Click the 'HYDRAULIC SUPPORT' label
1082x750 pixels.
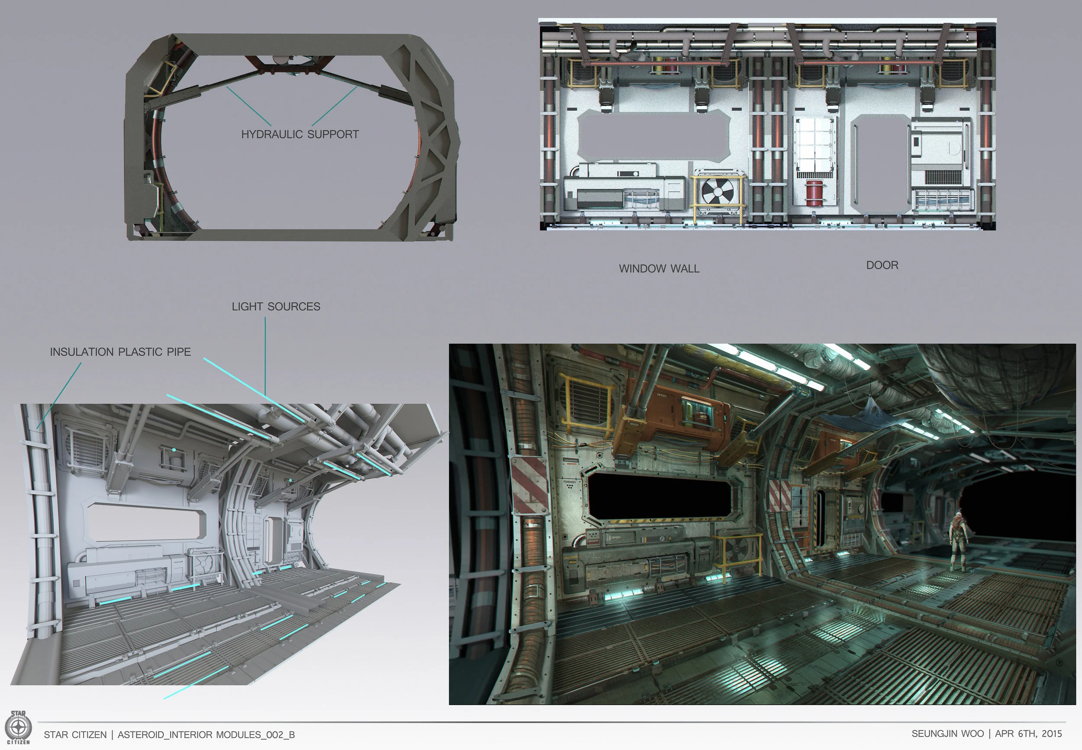click(x=300, y=135)
